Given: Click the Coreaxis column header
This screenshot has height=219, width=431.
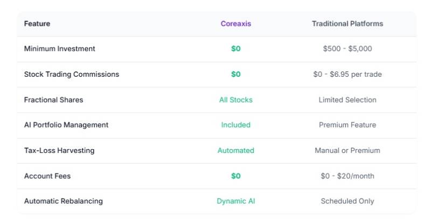Looking at the screenshot, I should click(235, 24).
